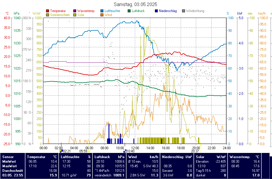Click the blue % axis unit label
The width and height of the screenshot is (272, 179).
coord(228,13)
